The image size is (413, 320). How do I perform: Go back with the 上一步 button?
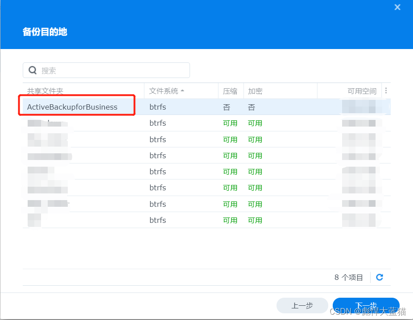coord(302,306)
